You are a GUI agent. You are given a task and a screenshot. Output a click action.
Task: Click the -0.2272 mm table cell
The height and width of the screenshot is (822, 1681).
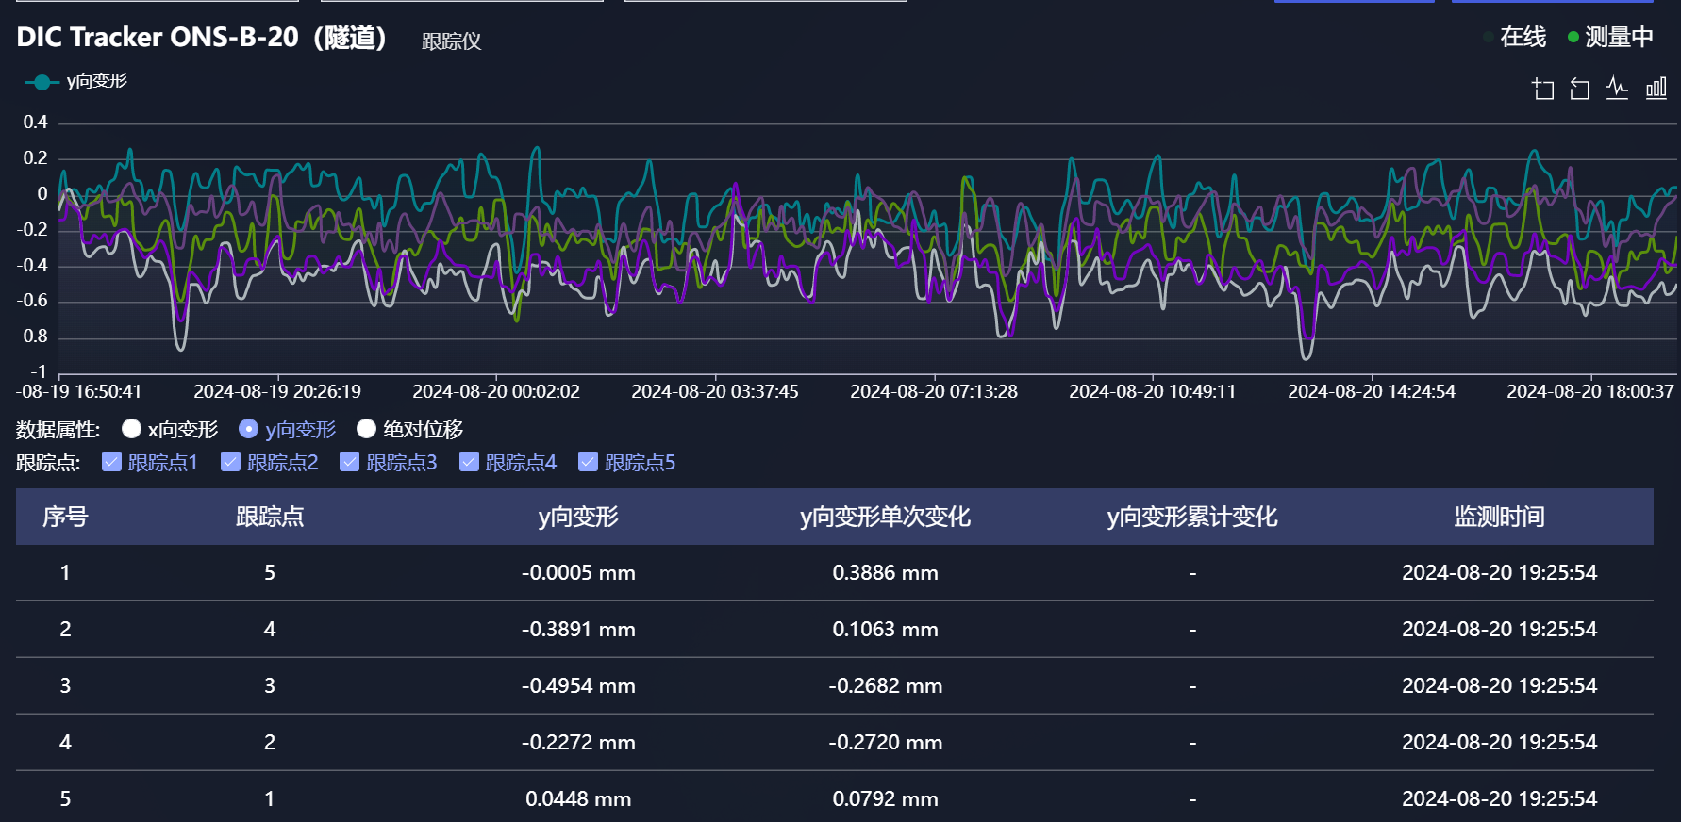coord(578,743)
